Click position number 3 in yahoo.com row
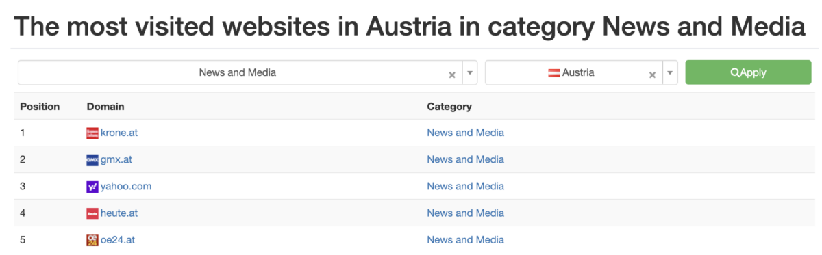Image resolution: width=822 pixels, height=255 pixels. [x=23, y=186]
